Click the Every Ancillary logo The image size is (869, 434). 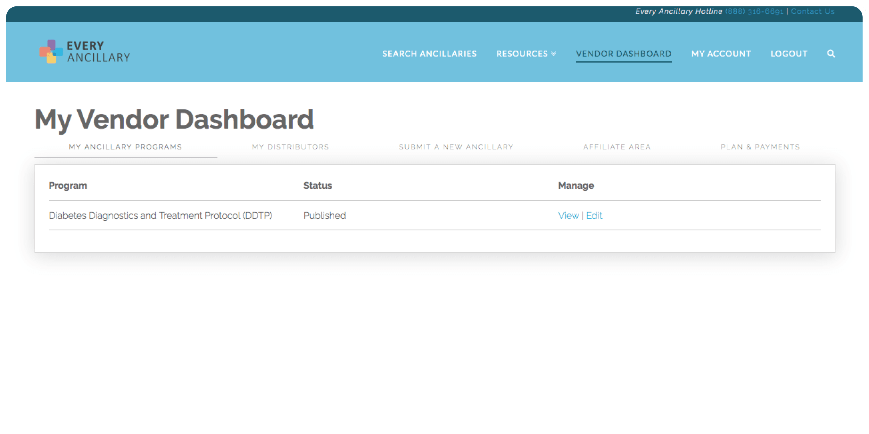tap(84, 52)
